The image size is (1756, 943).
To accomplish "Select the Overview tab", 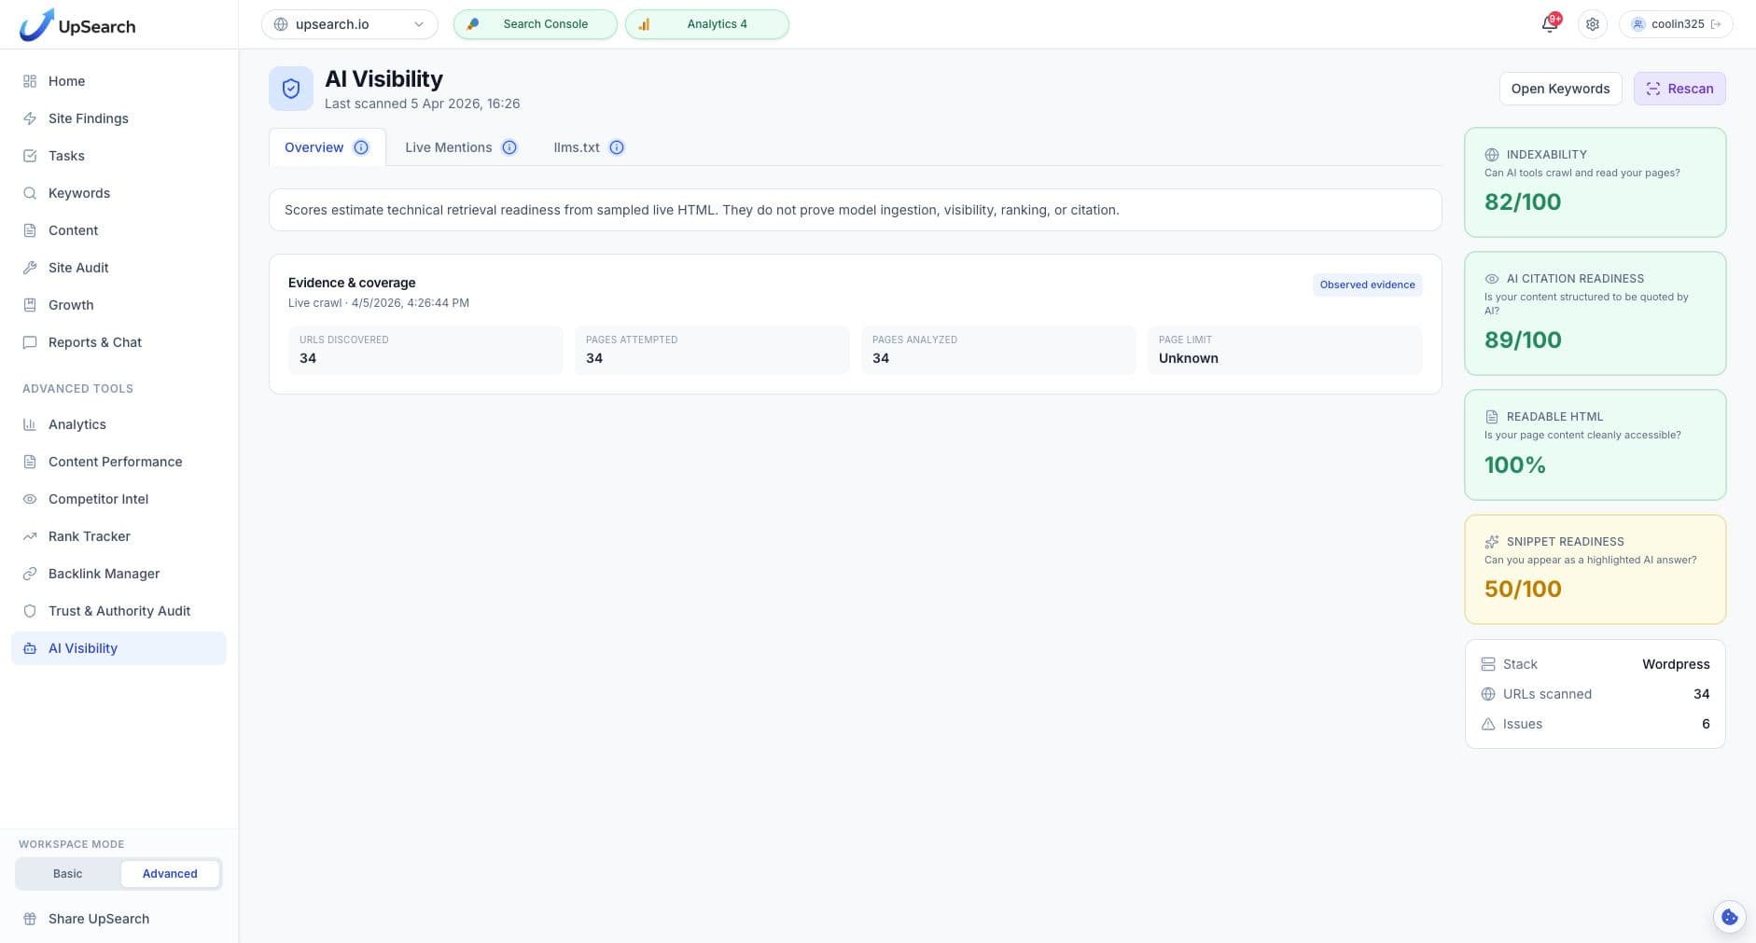I will pyautogui.click(x=327, y=147).
